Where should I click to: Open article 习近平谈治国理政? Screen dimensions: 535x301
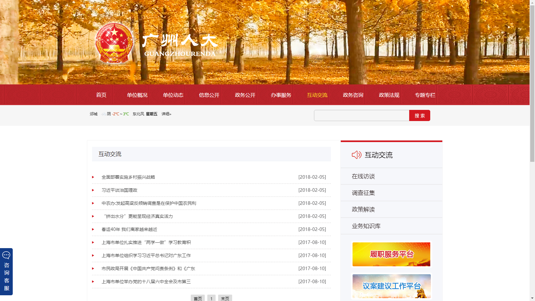click(119, 190)
